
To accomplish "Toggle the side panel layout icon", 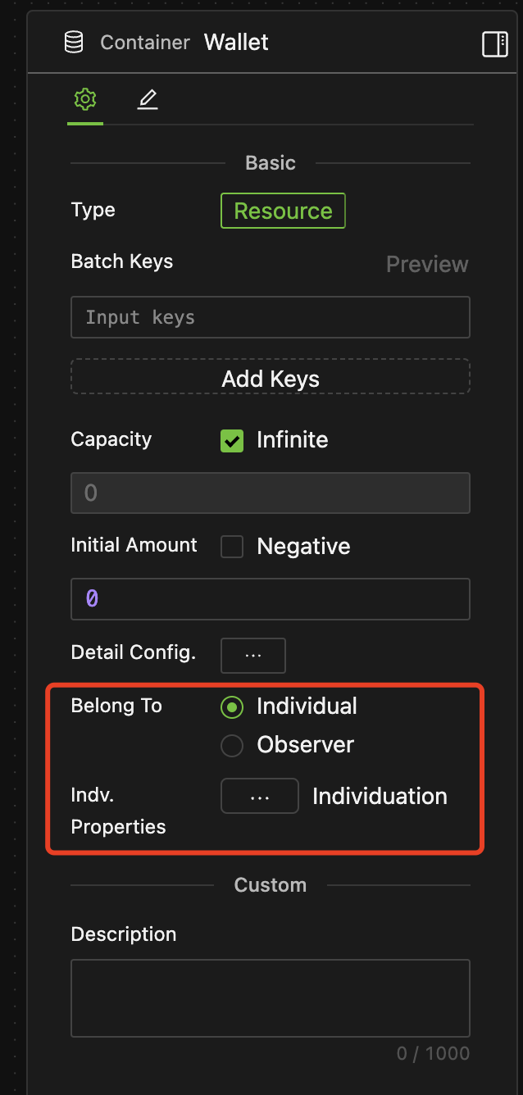I will [x=495, y=43].
